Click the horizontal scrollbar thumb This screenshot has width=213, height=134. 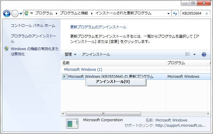pos(103,114)
